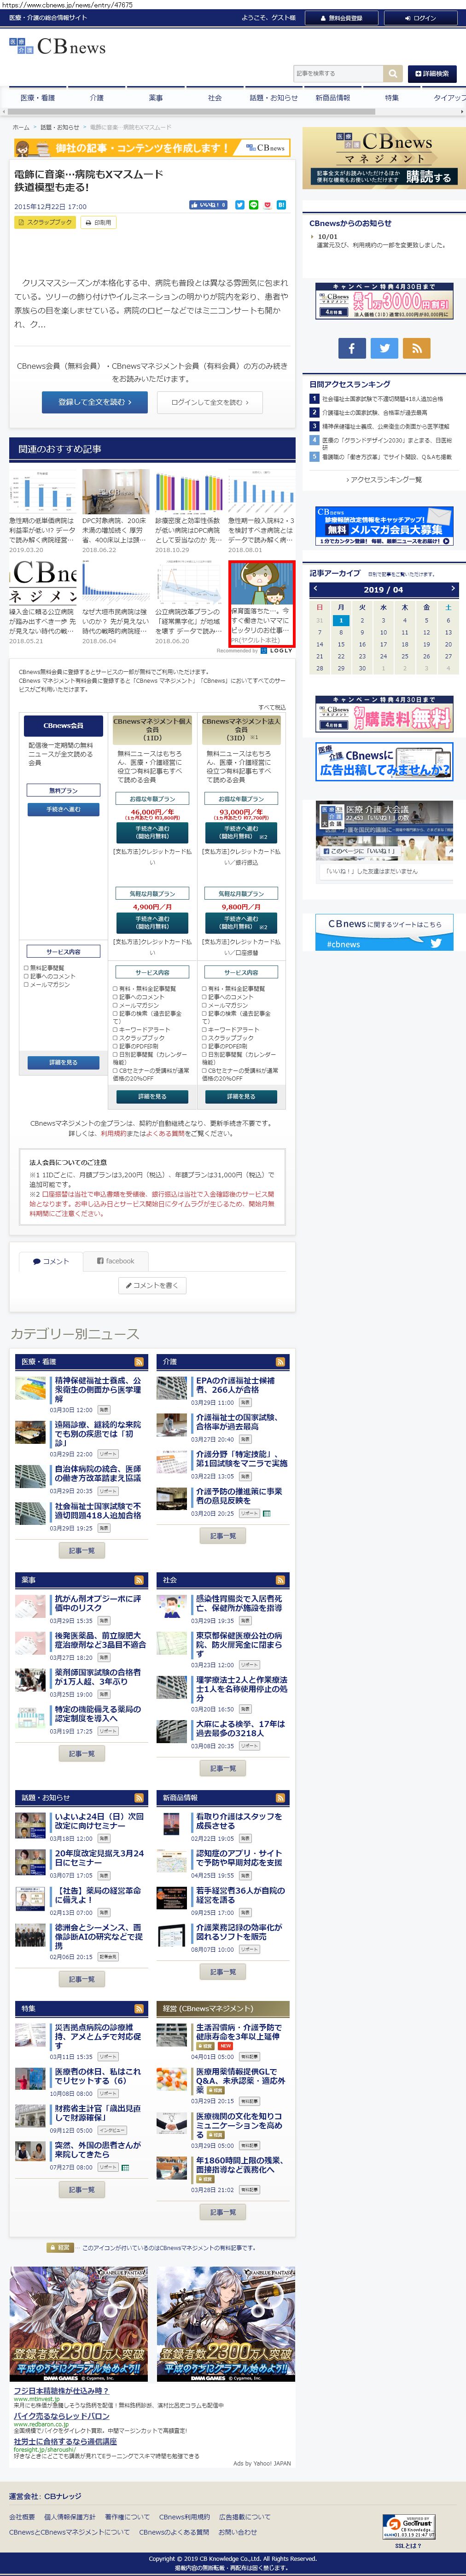466x2576 pixels.
Task: Click 登録して全文を読む button
Action: (94, 402)
